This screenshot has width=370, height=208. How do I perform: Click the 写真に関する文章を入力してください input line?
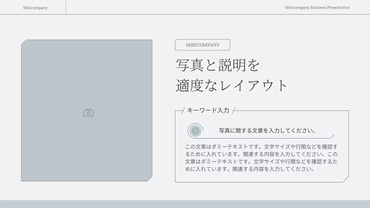(x=267, y=131)
